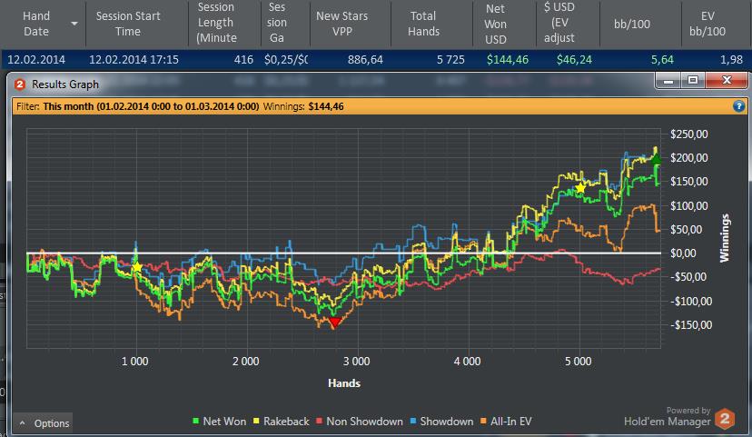
Task: Toggle the Non Showdown series in legend
Action: click(360, 422)
